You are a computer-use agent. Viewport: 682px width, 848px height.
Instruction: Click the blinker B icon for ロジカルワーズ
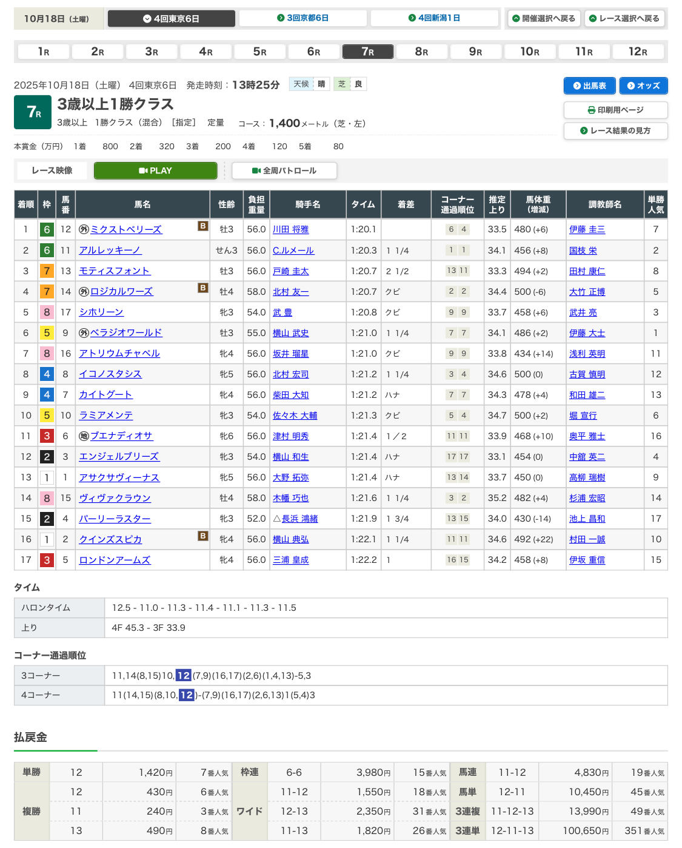pyautogui.click(x=203, y=288)
